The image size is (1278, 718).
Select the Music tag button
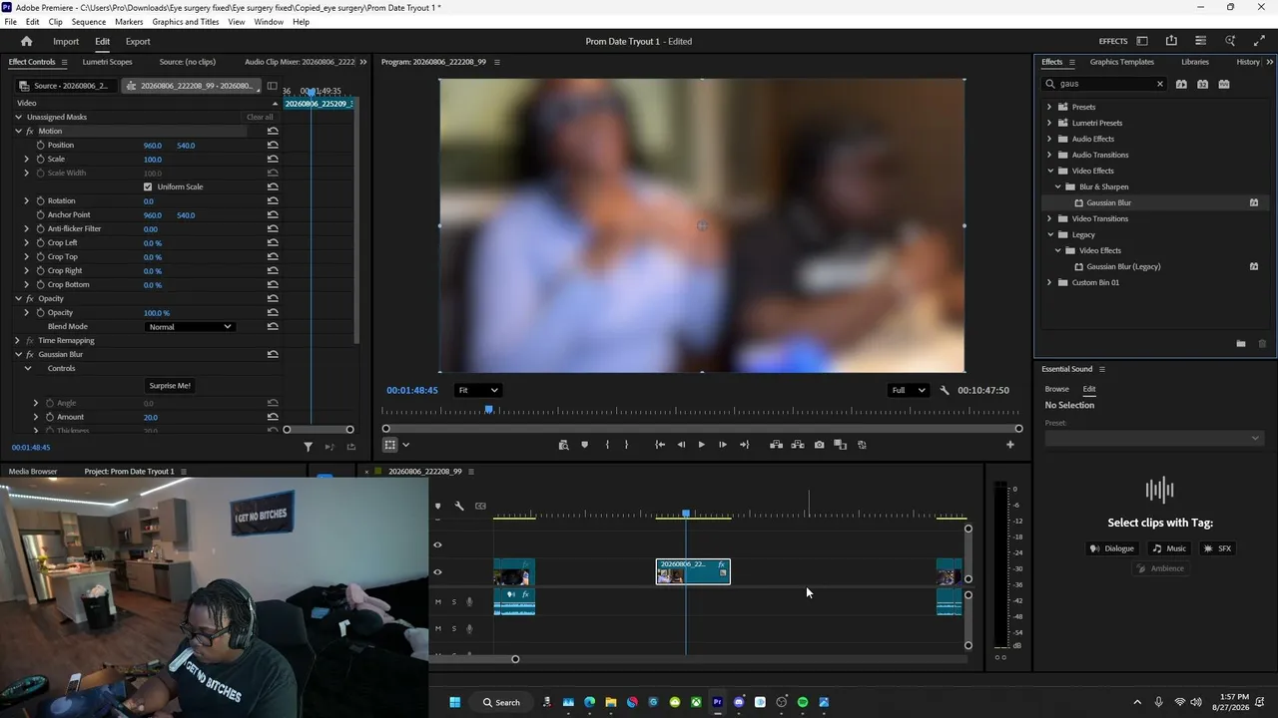tap(1169, 548)
